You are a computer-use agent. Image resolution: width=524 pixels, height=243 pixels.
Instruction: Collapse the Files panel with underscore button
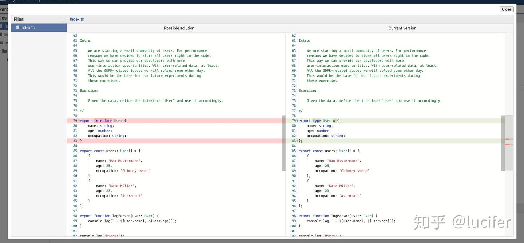[63, 20]
